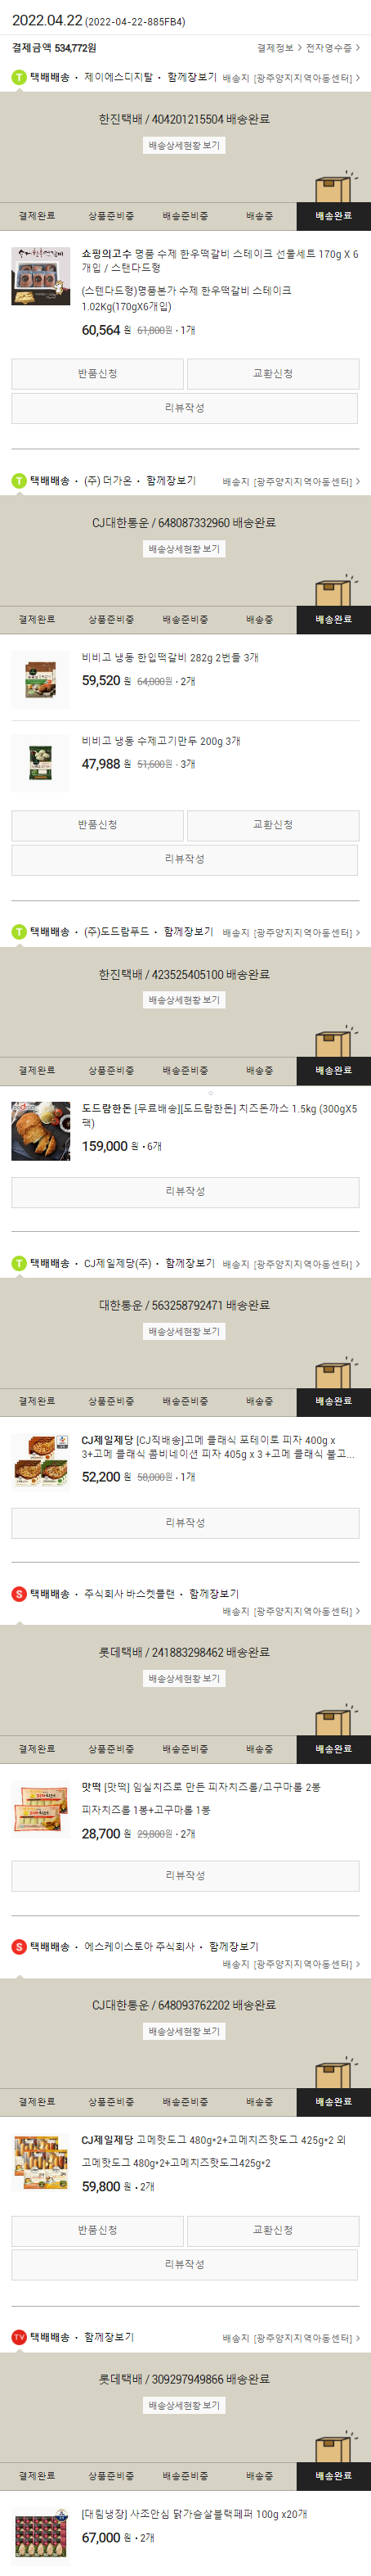Click the red S badge beside 주식회사 바스켓플랜
Image resolution: width=371 pixels, height=2576 pixels.
click(19, 1593)
